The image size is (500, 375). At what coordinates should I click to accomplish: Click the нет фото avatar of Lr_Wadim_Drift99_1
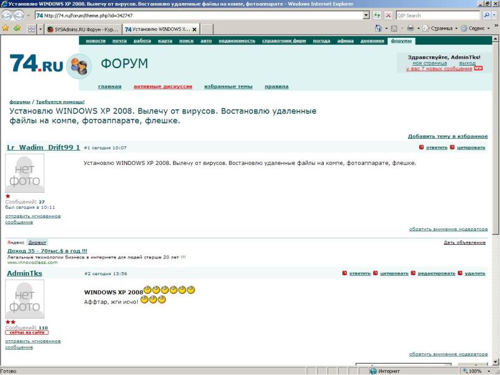pos(25,174)
